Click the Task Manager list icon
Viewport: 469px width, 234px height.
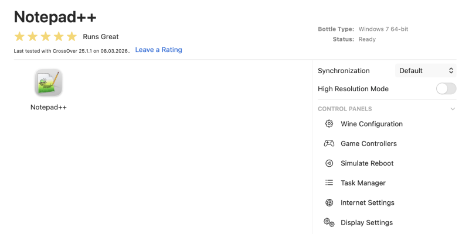(329, 183)
